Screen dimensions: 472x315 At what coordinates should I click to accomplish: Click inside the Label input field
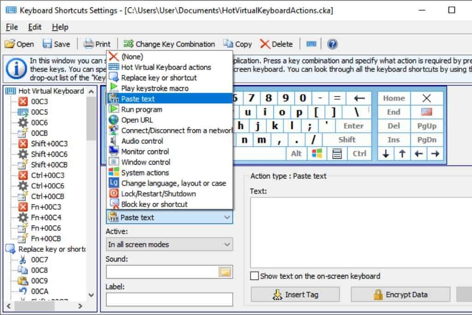point(169,299)
